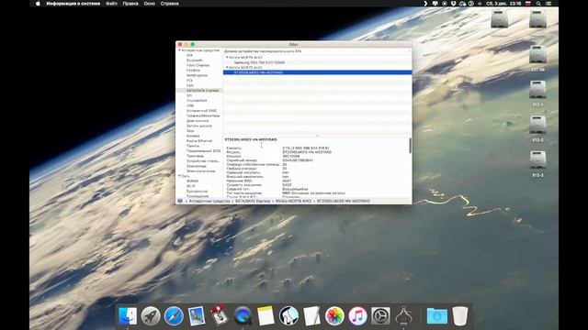Open the Trash in the Dock

click(x=460, y=316)
